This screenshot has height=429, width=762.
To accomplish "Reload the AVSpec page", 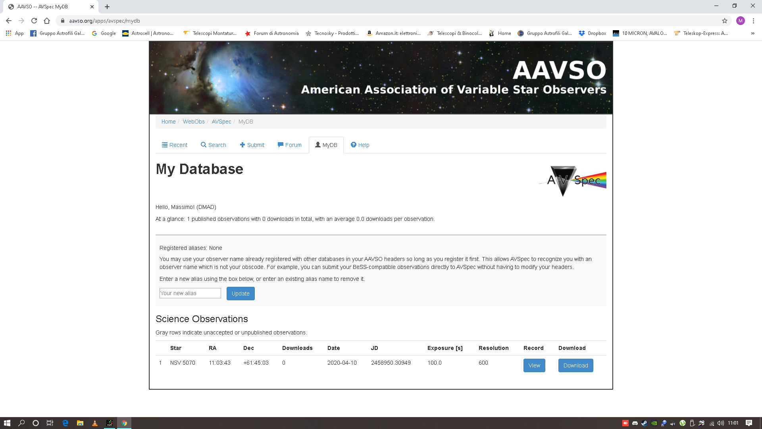I will pyautogui.click(x=34, y=21).
